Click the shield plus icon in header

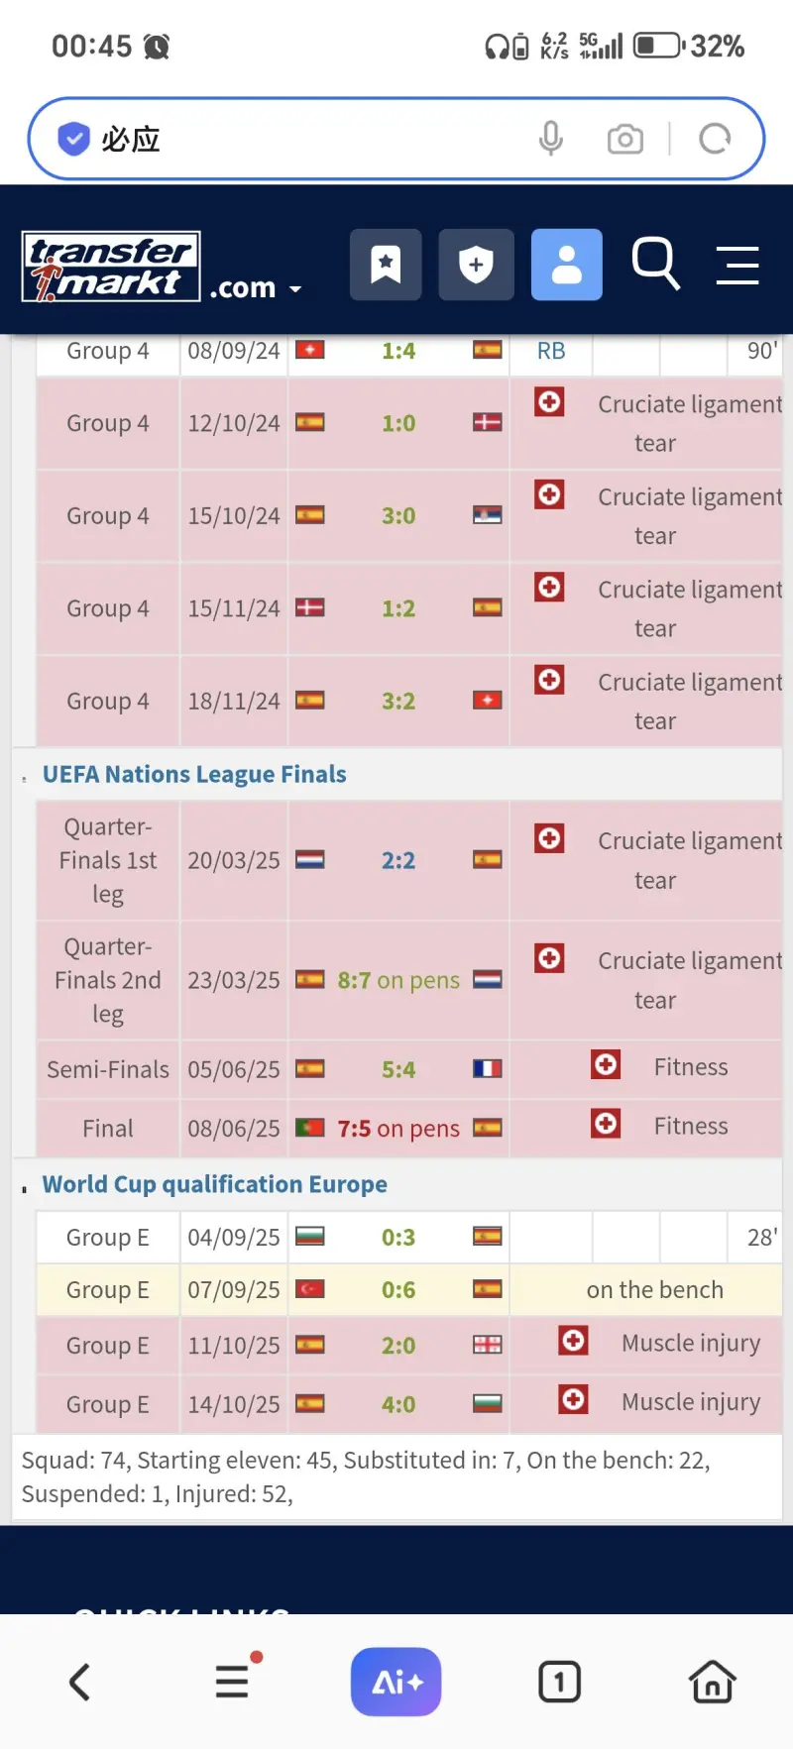point(477,265)
